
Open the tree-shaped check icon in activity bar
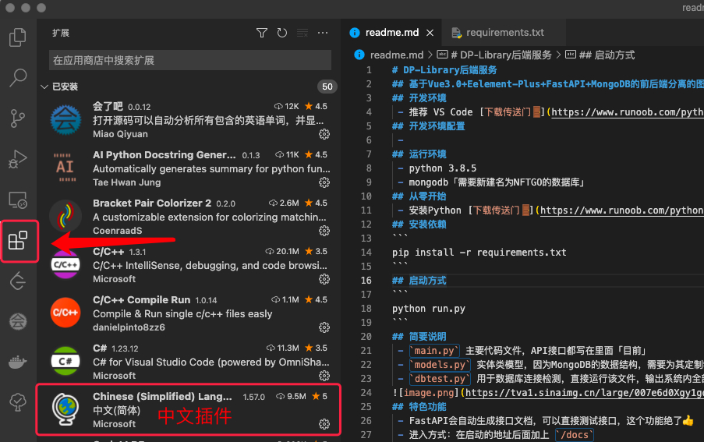click(x=18, y=402)
